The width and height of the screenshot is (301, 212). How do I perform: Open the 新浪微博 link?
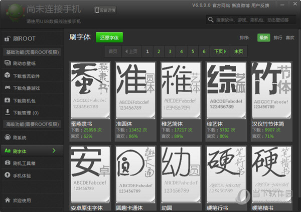tap(240, 5)
